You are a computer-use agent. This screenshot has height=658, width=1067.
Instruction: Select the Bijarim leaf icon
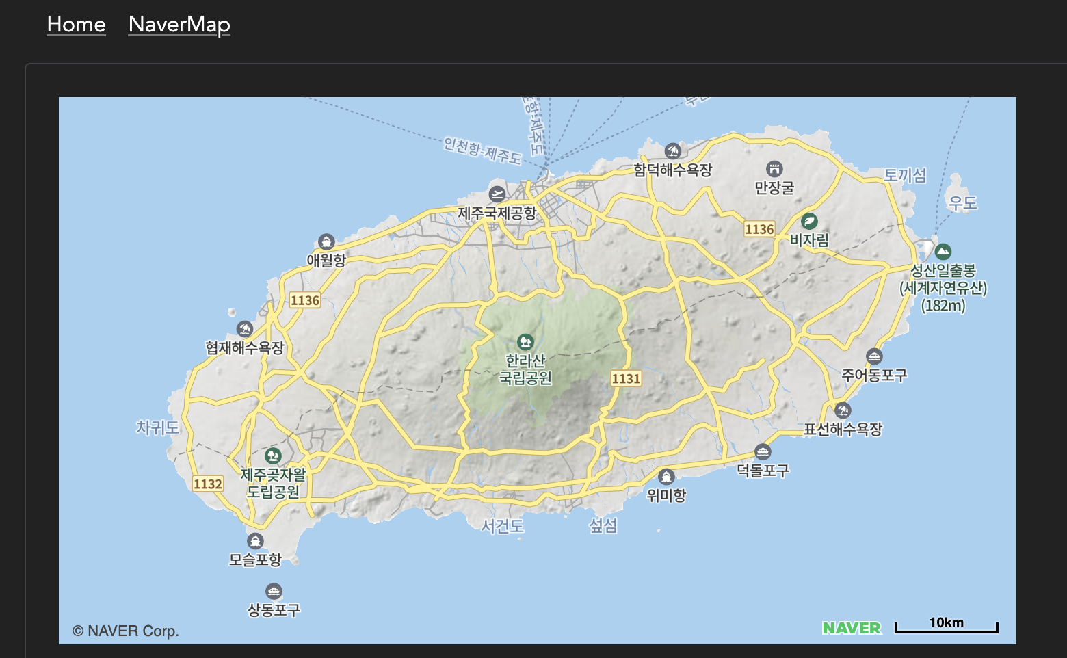click(809, 221)
